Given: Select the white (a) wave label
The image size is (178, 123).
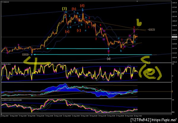Looking at the screenshot, I should click(109, 59).
